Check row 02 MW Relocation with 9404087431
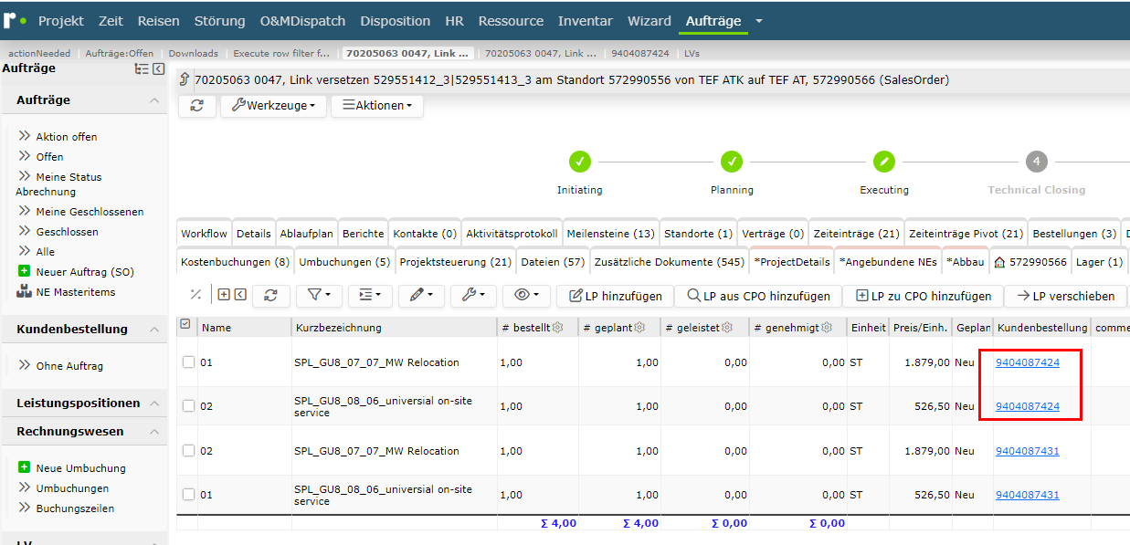Viewport: 1130px width, 545px height. (x=188, y=450)
